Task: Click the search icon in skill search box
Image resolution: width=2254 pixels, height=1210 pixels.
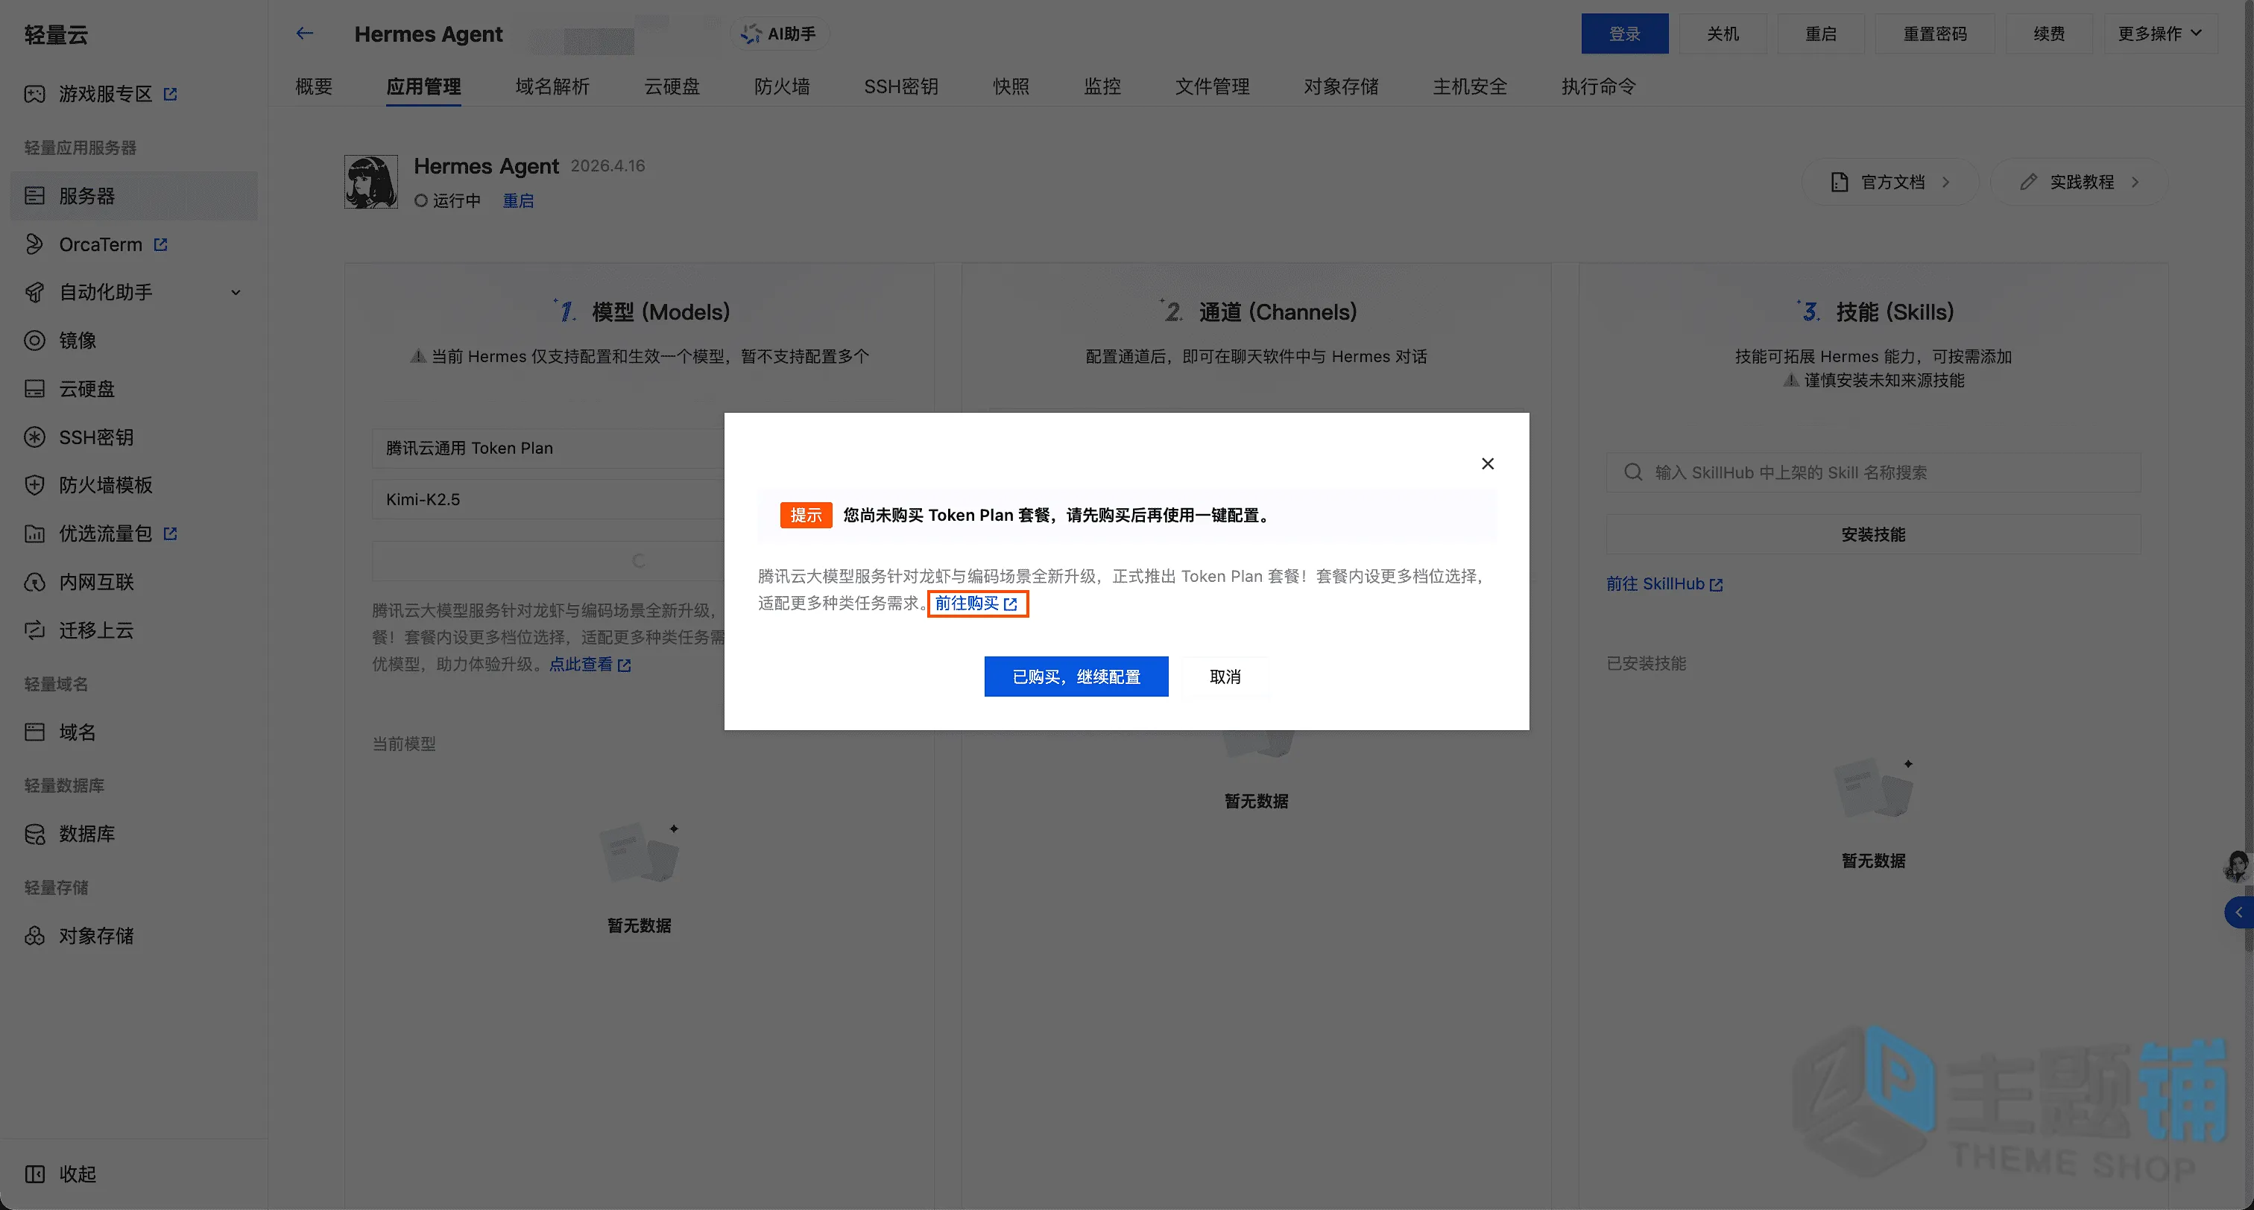Action: (x=1633, y=472)
